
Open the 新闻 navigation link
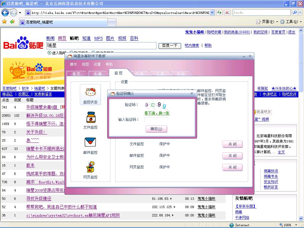(x=50, y=38)
